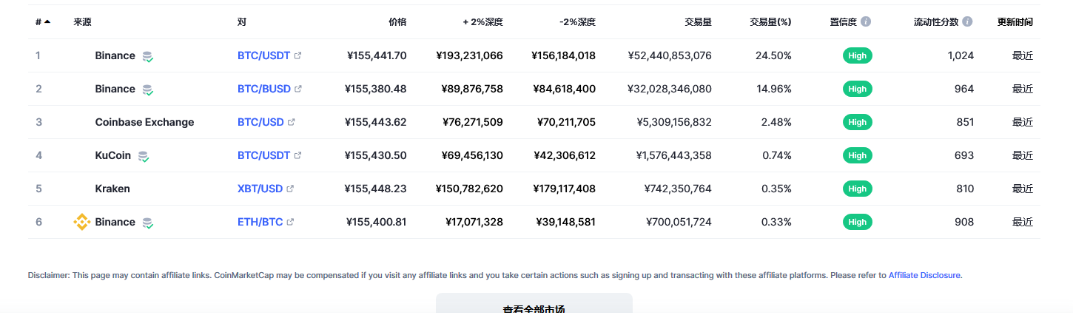Click the 查看全部市场 button
The width and height of the screenshot is (1073, 318).
(534, 306)
